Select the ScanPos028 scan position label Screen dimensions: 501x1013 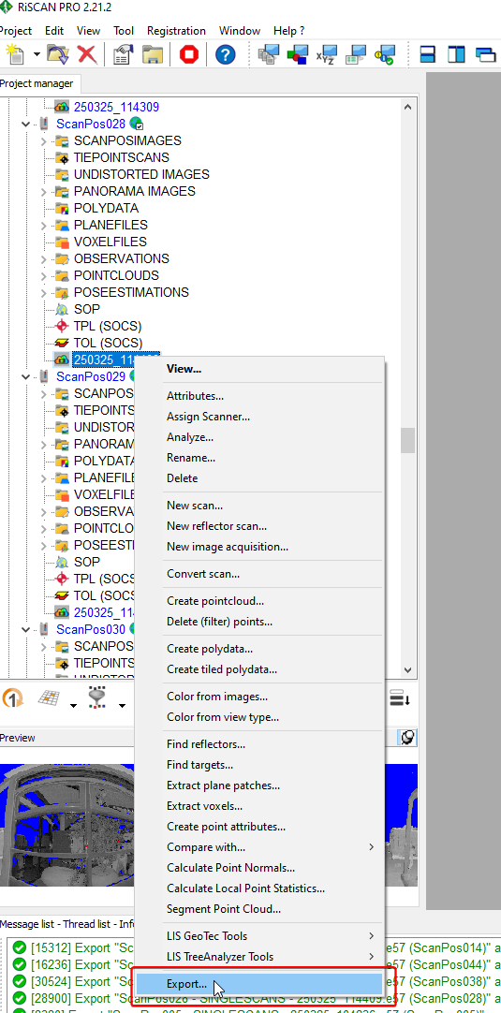(91, 124)
